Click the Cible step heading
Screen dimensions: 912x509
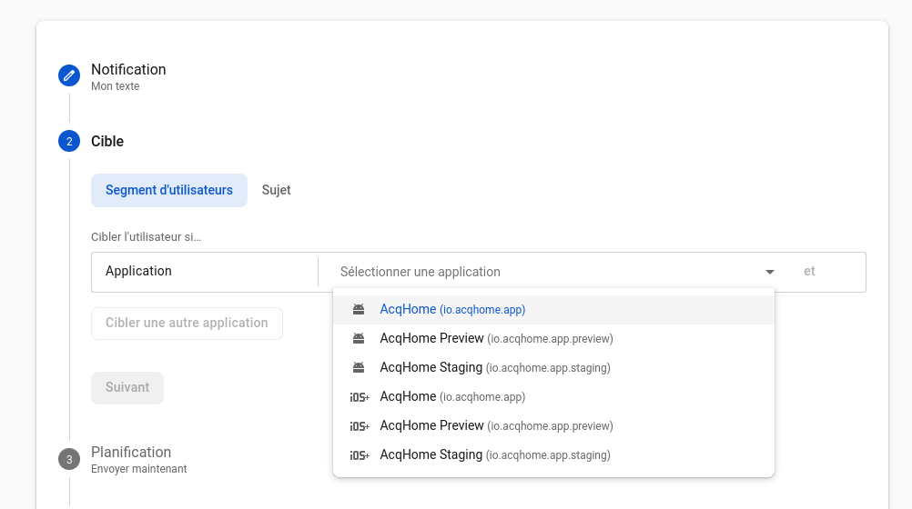click(x=107, y=141)
